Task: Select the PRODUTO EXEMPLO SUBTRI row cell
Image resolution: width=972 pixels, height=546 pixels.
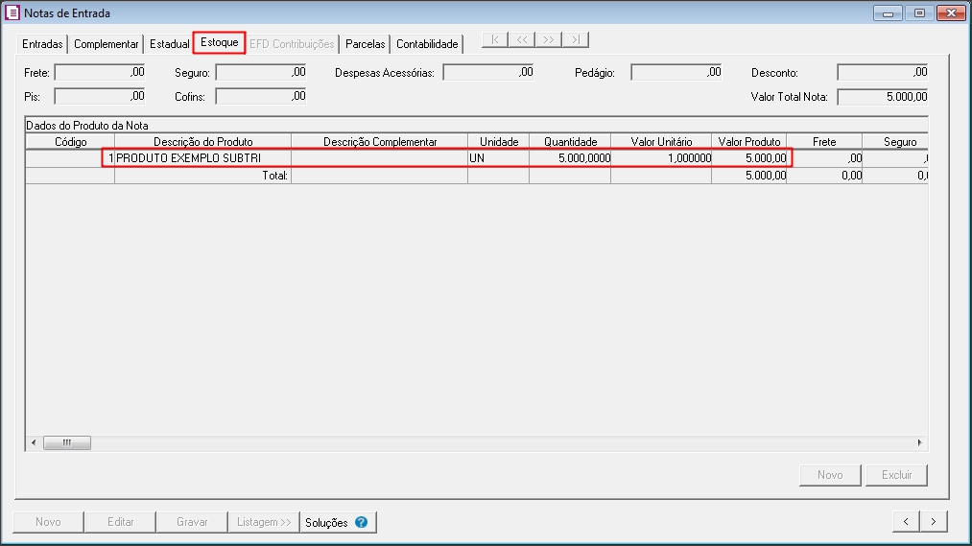Action: [x=202, y=158]
